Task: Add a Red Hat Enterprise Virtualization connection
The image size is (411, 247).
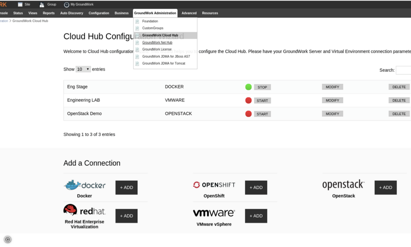Action: [x=126, y=216]
